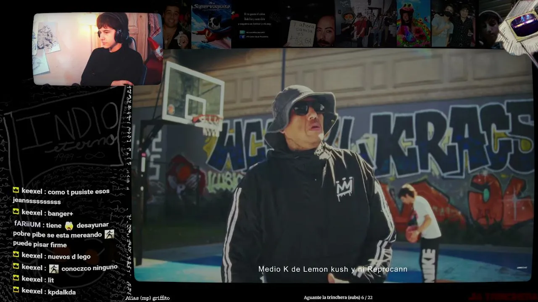Click the subtitle "Medio K de Lemon kush y ni Reprocann"

(333, 269)
